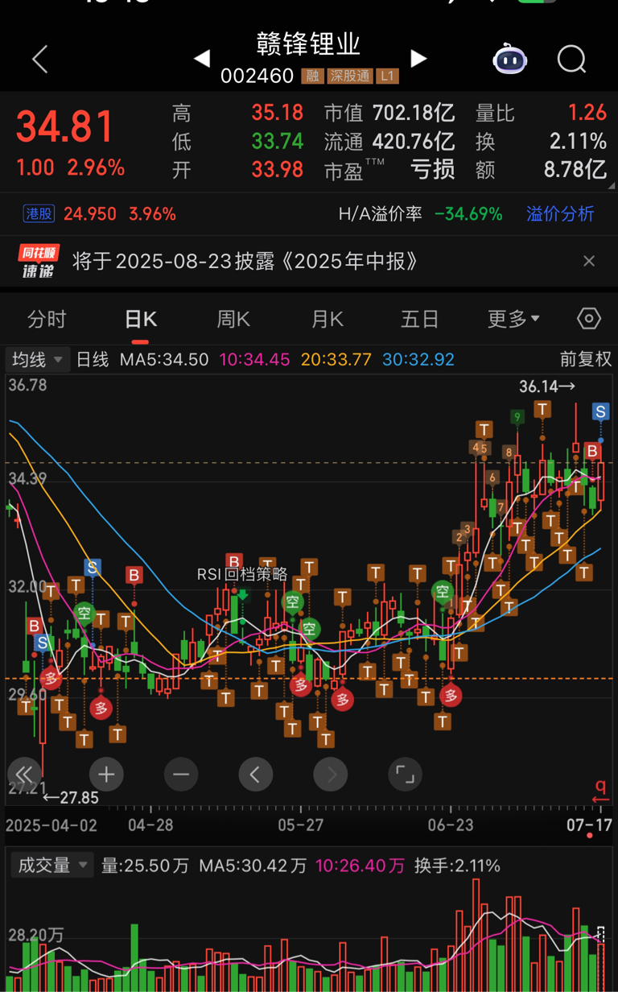Tap the 赣锋锂业 stock title
Viewport: 618px width, 992px height.
(309, 43)
